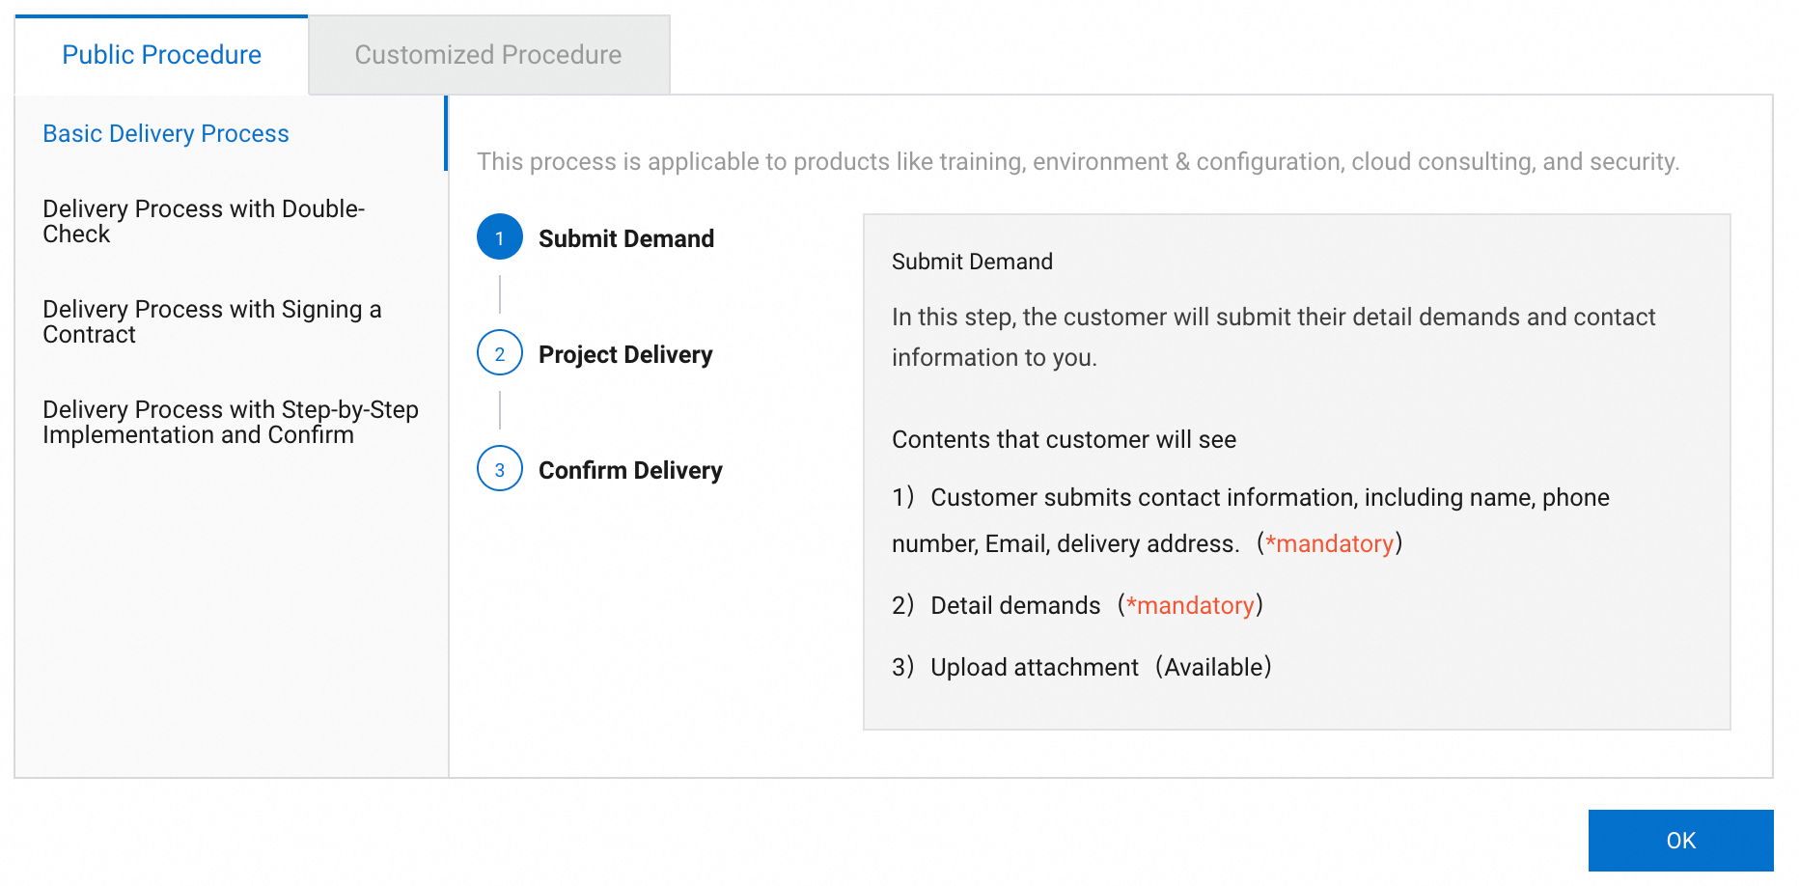Click the mandatory marker beside Detail demands

tap(1190, 605)
